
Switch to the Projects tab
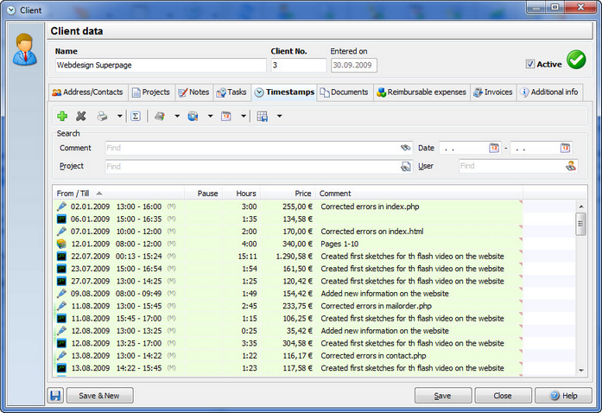point(151,92)
